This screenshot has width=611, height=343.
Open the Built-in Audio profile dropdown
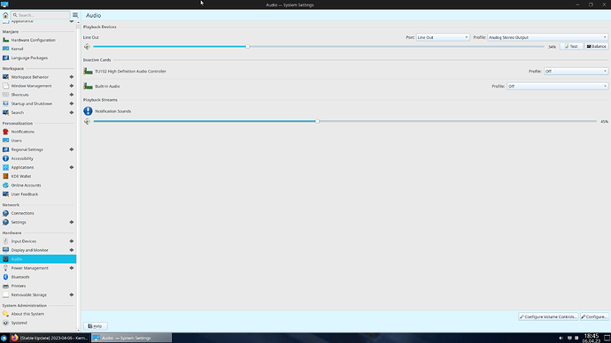[557, 86]
